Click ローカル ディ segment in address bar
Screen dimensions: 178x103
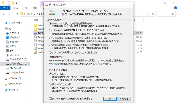point(39,14)
